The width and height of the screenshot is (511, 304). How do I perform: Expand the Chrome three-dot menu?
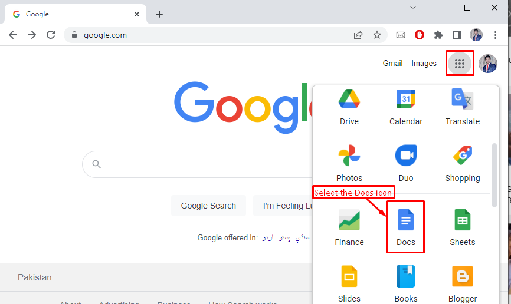pos(496,35)
